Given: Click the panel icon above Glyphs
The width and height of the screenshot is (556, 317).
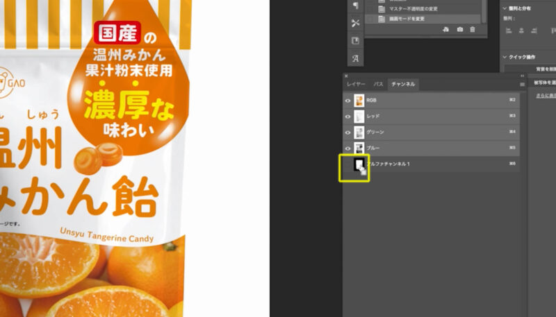Looking at the screenshot, I should tap(355, 40).
